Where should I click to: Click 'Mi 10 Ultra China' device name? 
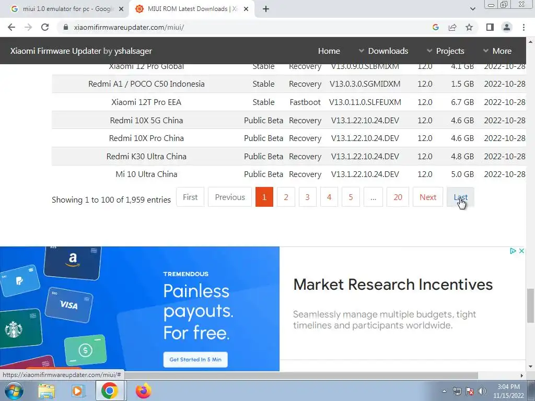(x=146, y=174)
